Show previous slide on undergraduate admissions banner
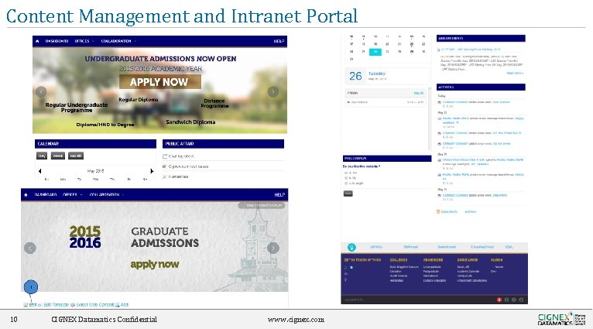The height and width of the screenshot is (329, 593). point(41,91)
